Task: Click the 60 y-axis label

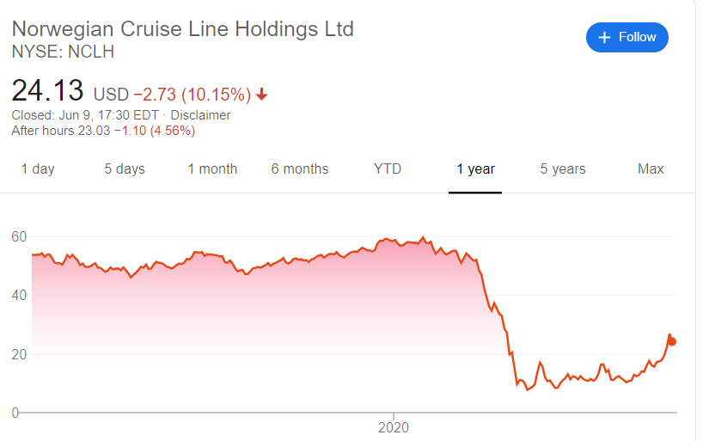Action: [x=19, y=237]
